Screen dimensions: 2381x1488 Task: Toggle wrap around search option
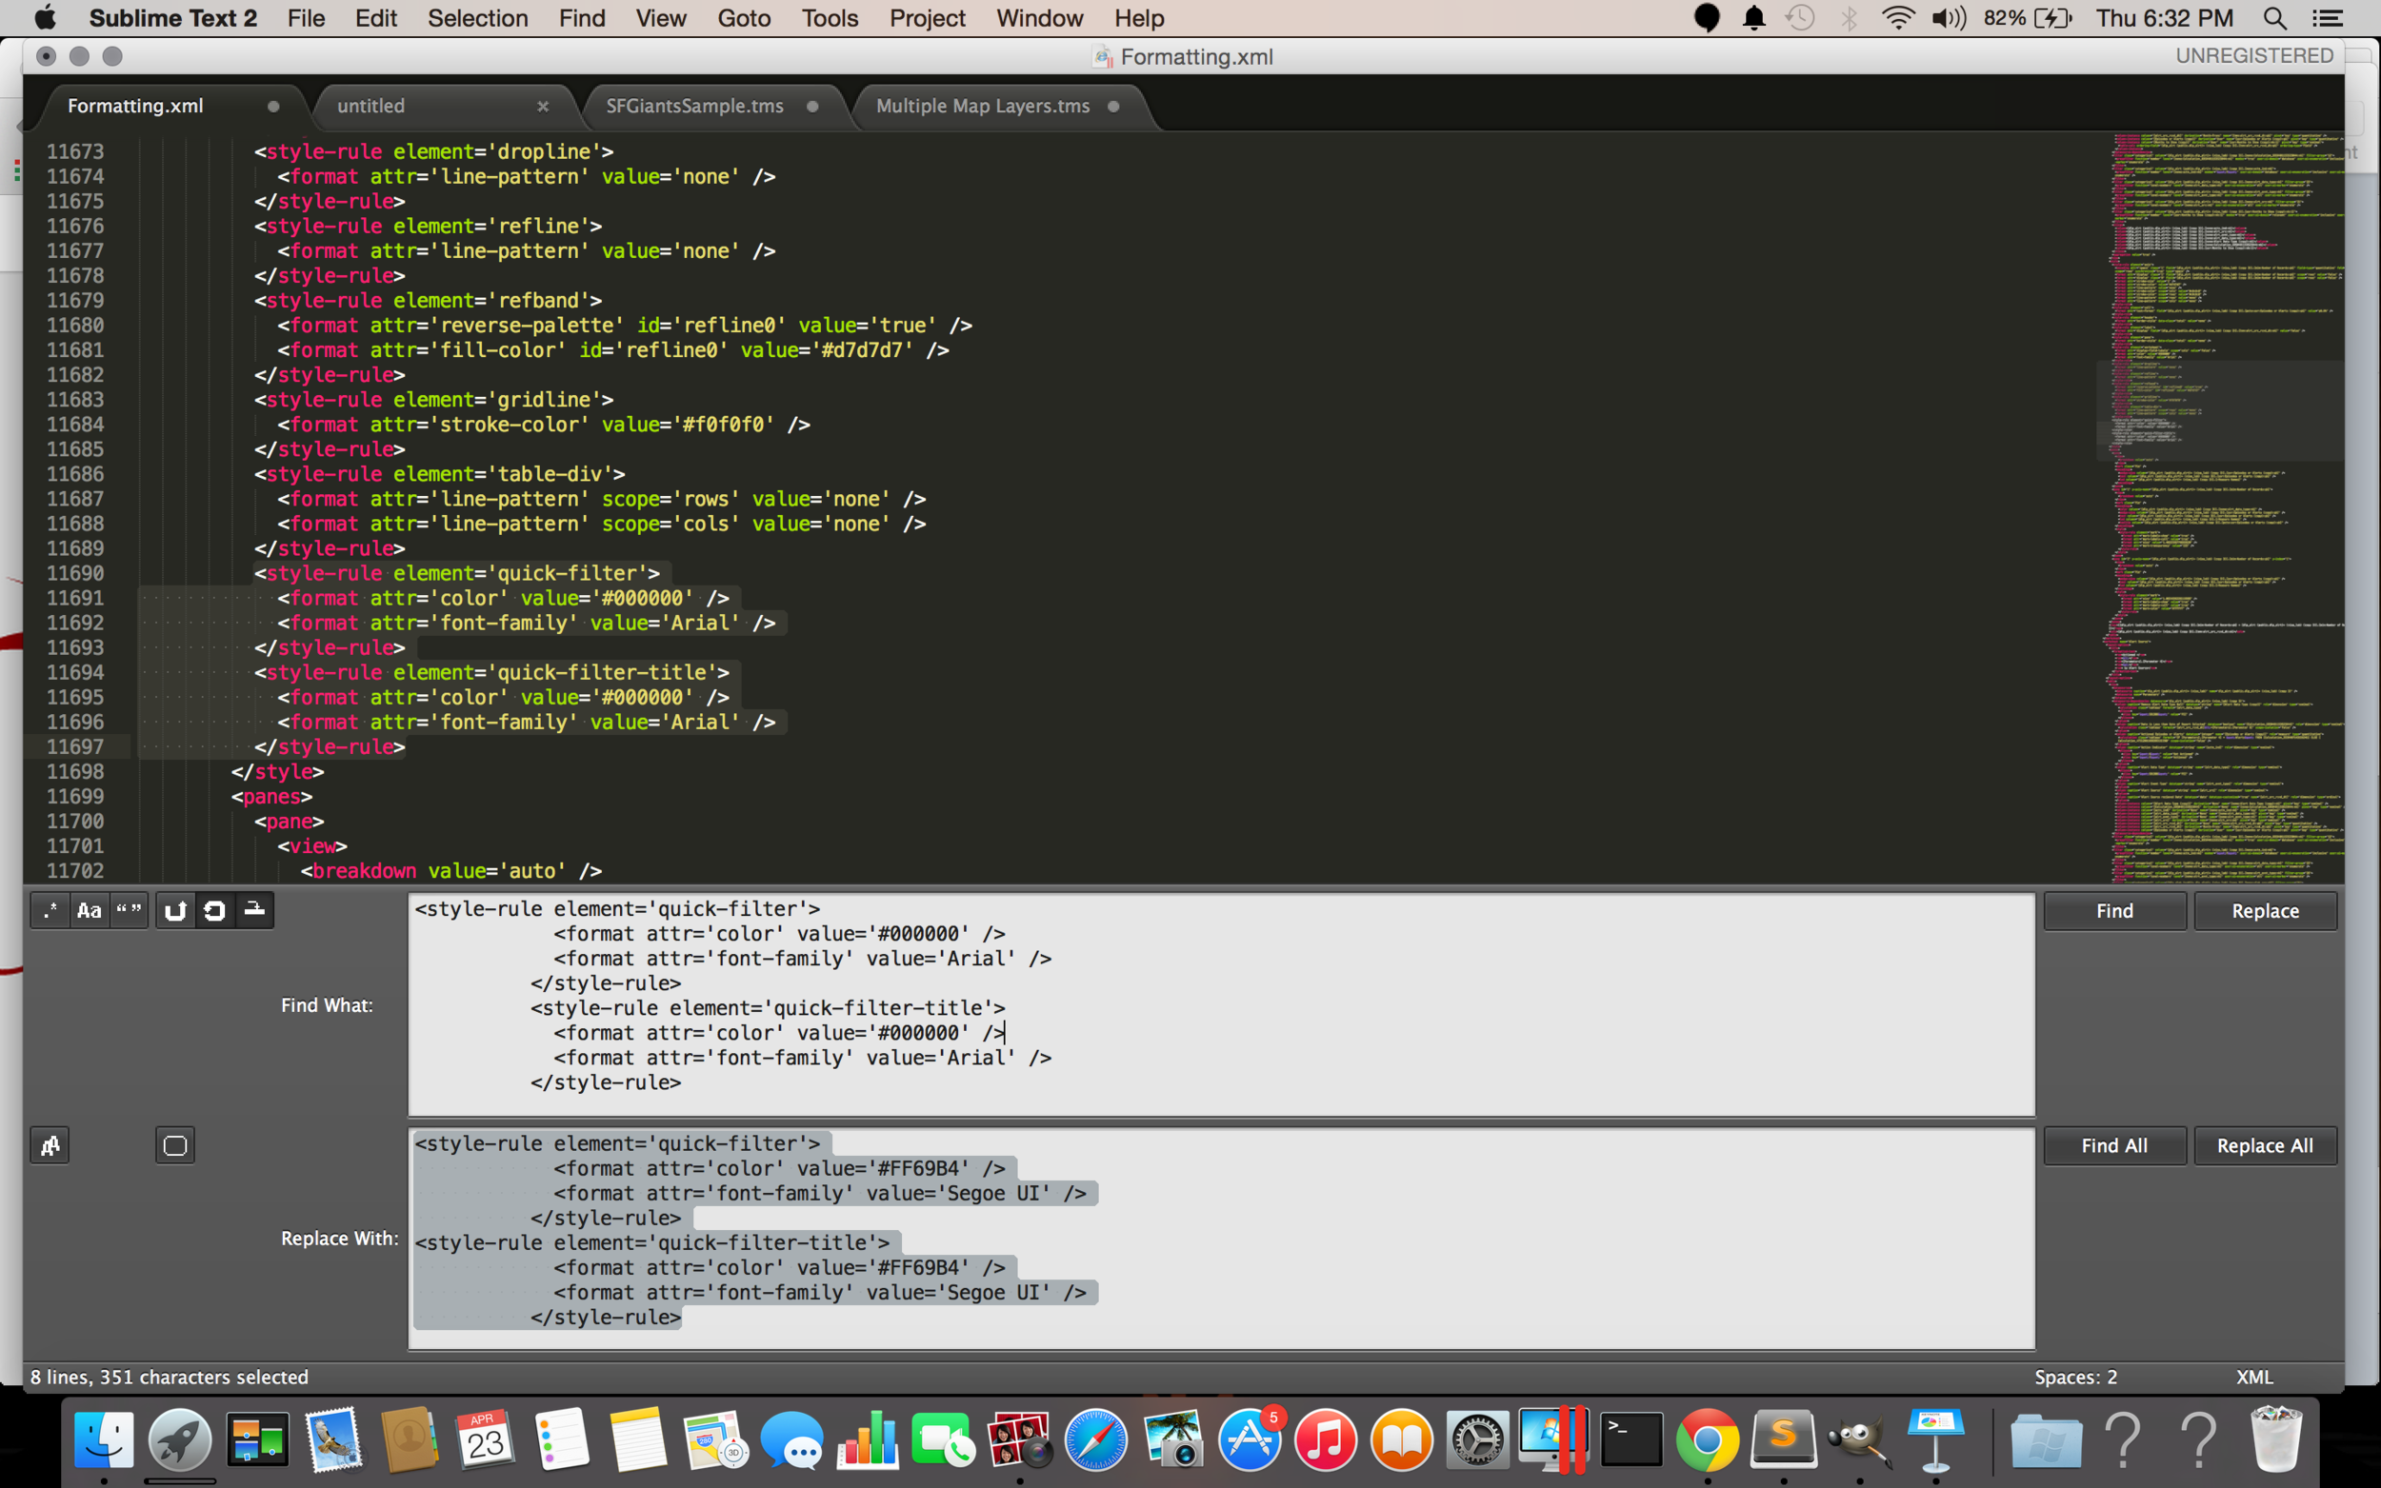(214, 910)
